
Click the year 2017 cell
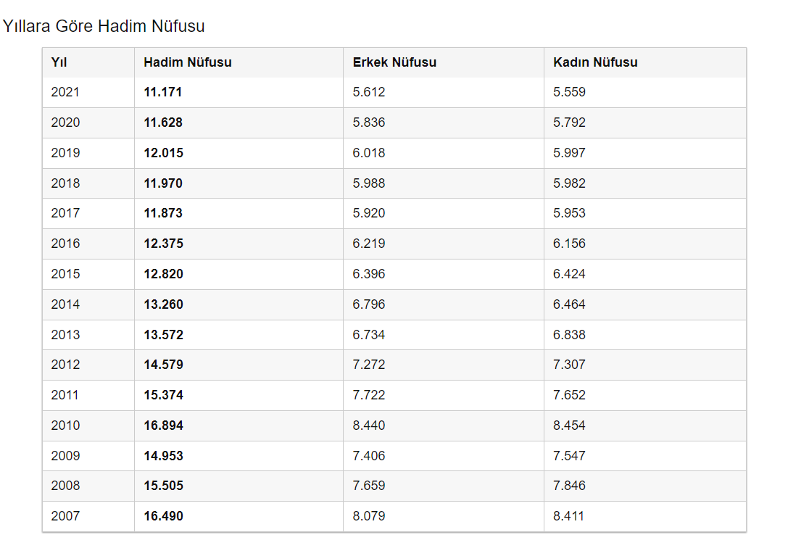(65, 213)
